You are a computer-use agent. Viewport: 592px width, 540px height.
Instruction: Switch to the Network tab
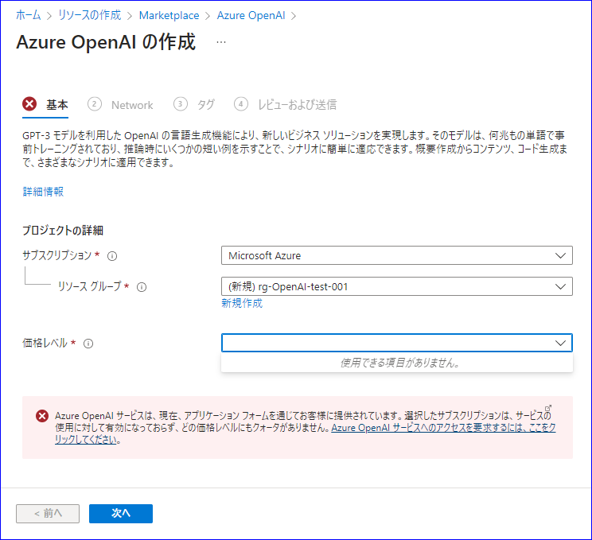click(132, 105)
